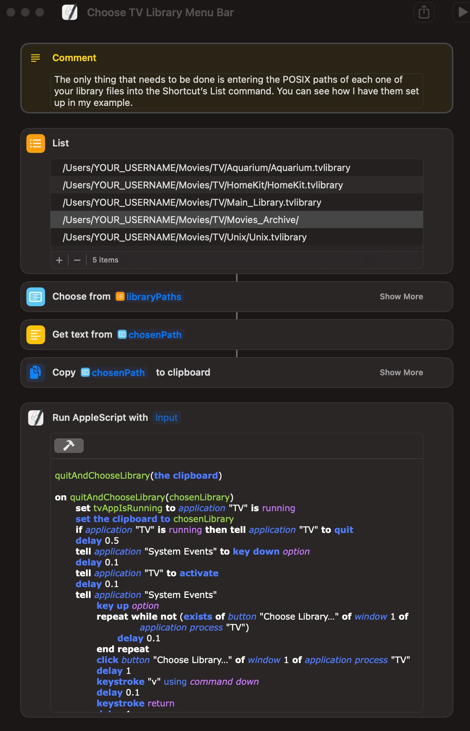The image size is (470, 731).
Task: Add a list item with plus button
Action: pos(59,260)
